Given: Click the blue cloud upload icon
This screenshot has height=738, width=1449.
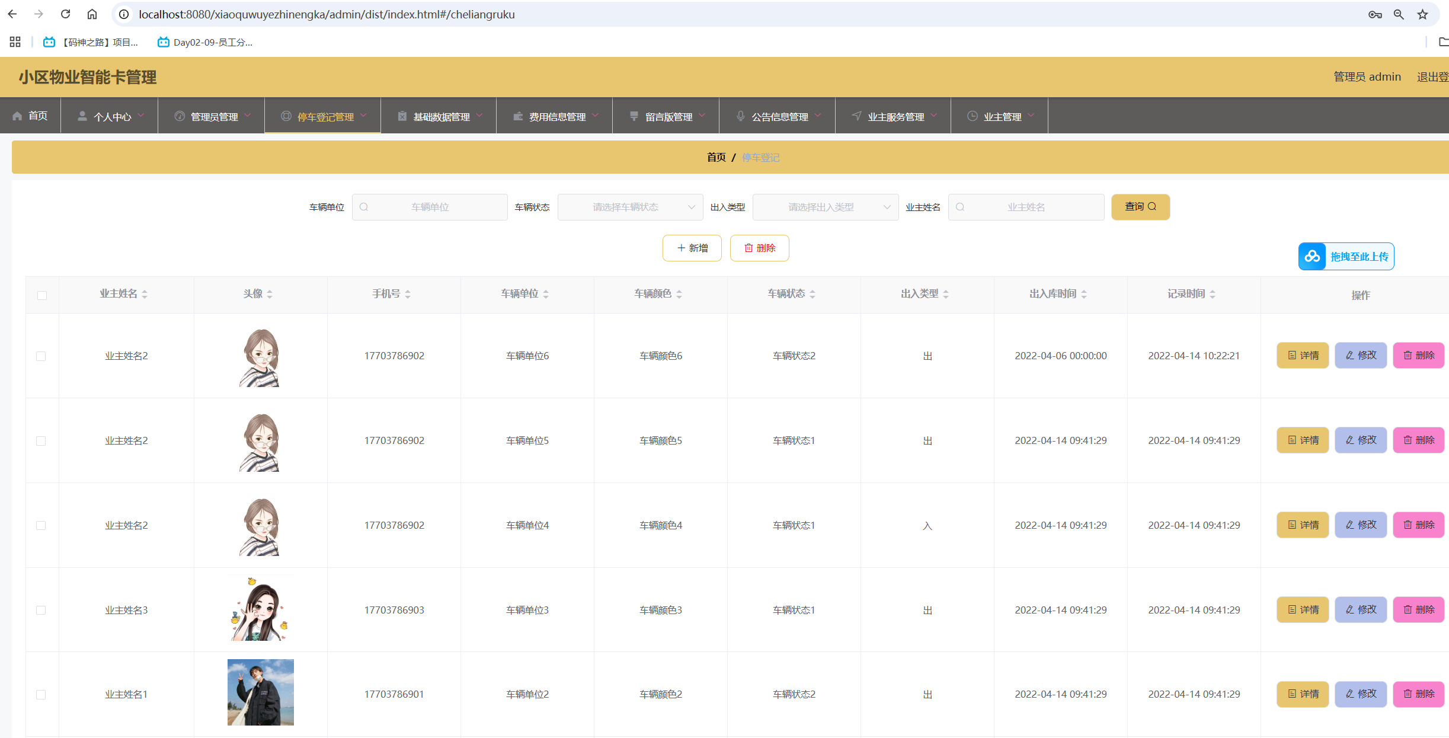Looking at the screenshot, I should coord(1312,256).
